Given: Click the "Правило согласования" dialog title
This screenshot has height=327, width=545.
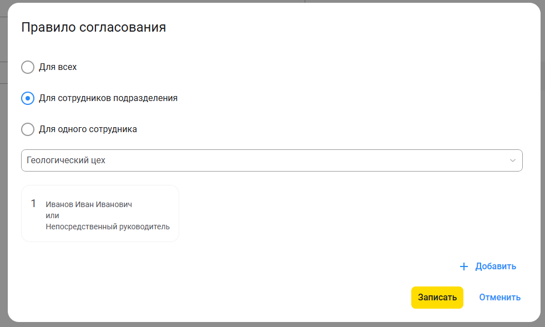Looking at the screenshot, I should pyautogui.click(x=93, y=27).
